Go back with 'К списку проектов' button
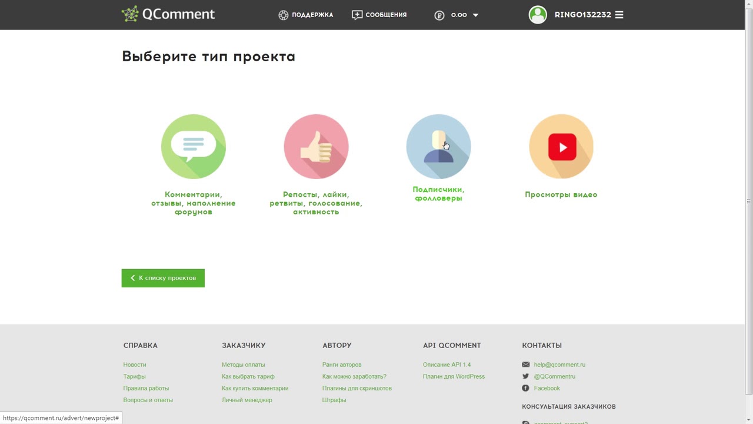 pos(163,278)
